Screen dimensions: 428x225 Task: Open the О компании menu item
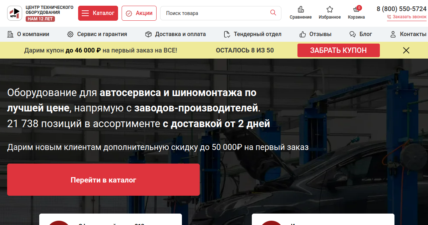[x=28, y=34]
